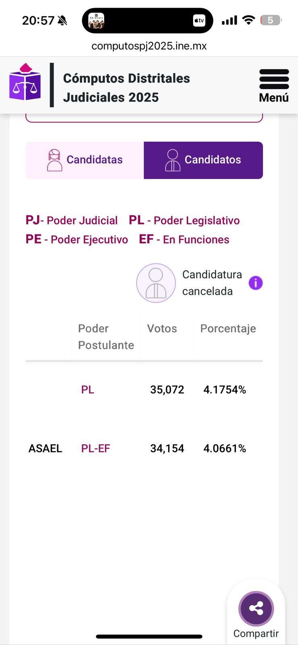Image resolution: width=298 pixels, height=645 pixels.
Task: Select the ASAEL candidate row name
Action: (45, 448)
